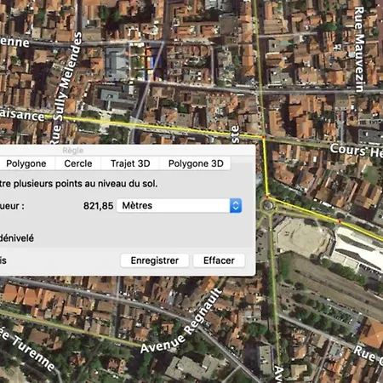Open the Trajet 3D tab
Screen dimensions: 383x383
tap(130, 163)
